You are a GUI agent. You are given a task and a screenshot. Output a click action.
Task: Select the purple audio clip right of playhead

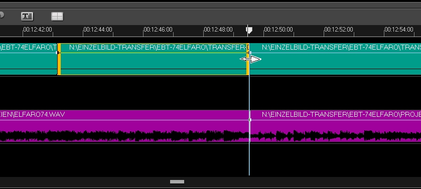pyautogui.click(x=335, y=126)
